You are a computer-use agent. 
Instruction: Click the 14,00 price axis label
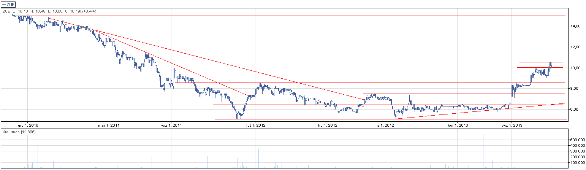[x=575, y=26]
